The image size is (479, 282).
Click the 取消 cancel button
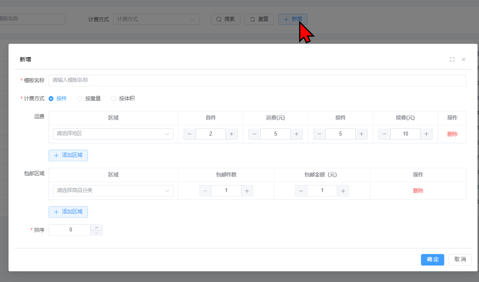pyautogui.click(x=460, y=260)
